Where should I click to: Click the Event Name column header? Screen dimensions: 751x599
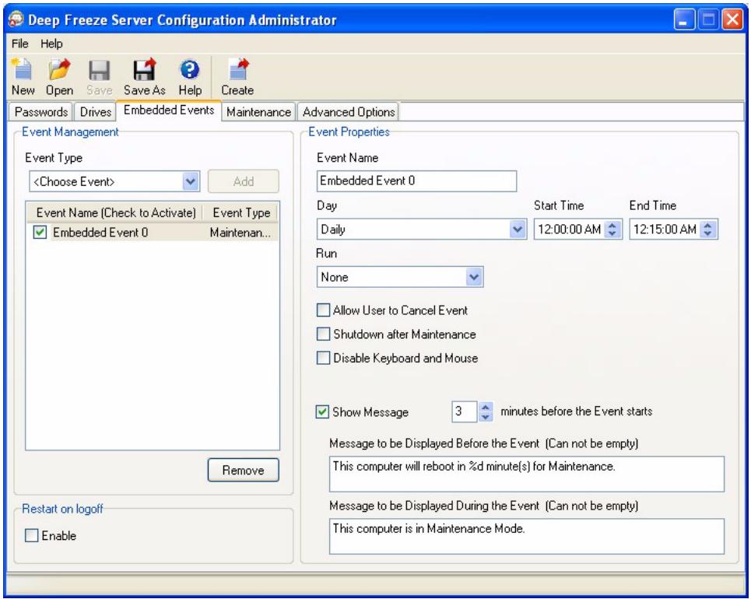[x=116, y=212]
